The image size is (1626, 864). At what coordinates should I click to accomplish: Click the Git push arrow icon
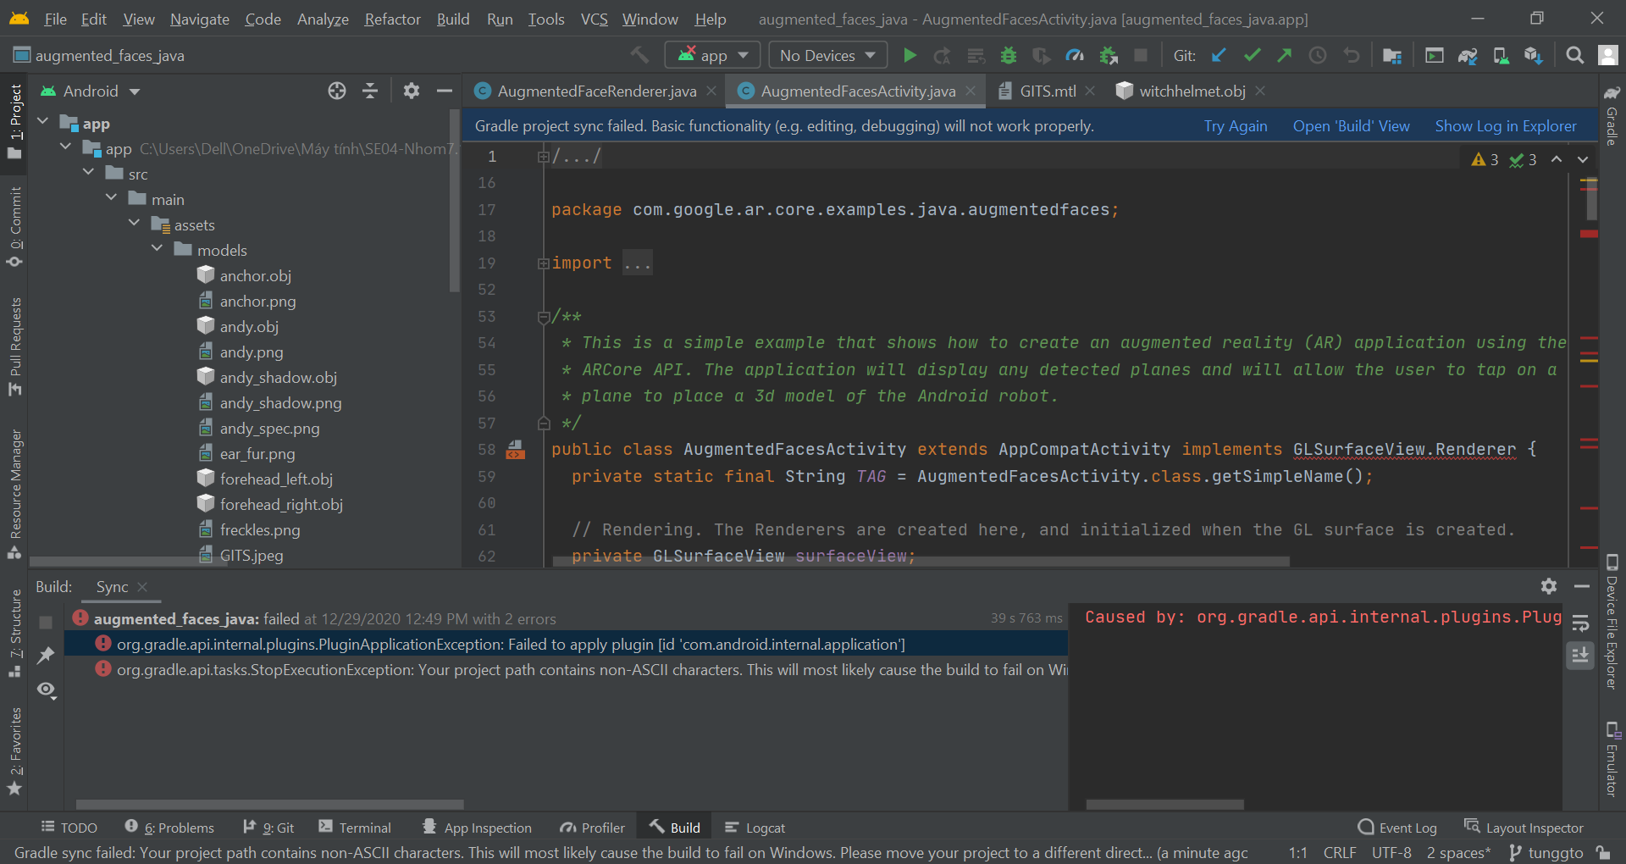pos(1285,56)
